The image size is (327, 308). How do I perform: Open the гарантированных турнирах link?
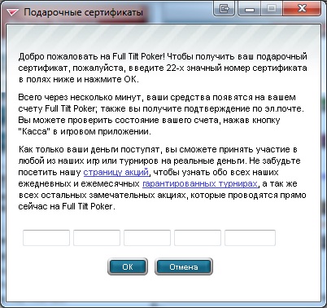click(200, 184)
